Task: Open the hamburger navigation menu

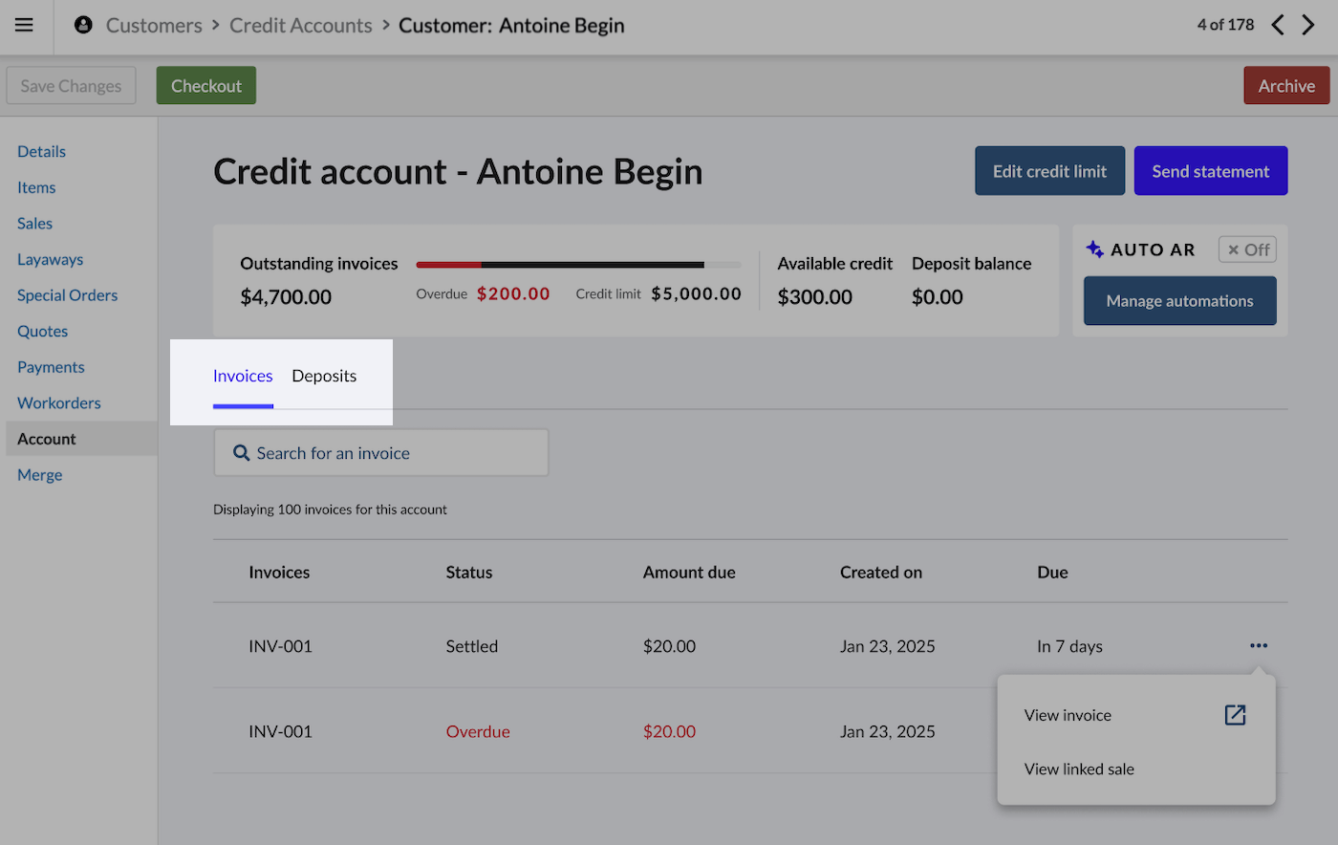Action: [23, 26]
